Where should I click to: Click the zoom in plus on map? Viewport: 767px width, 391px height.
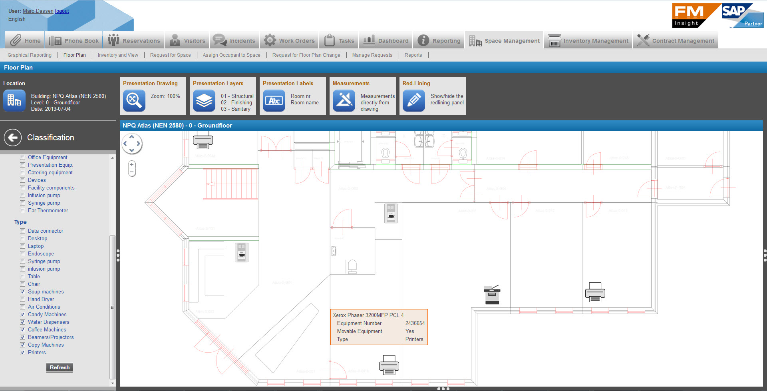(132, 165)
